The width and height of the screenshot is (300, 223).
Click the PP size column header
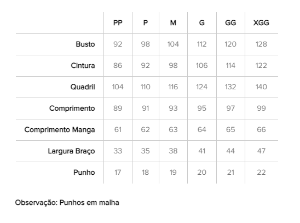pyautogui.click(x=118, y=23)
